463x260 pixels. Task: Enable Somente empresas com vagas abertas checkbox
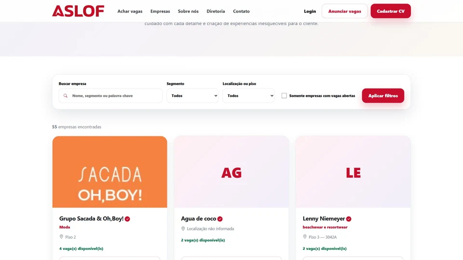click(x=284, y=96)
